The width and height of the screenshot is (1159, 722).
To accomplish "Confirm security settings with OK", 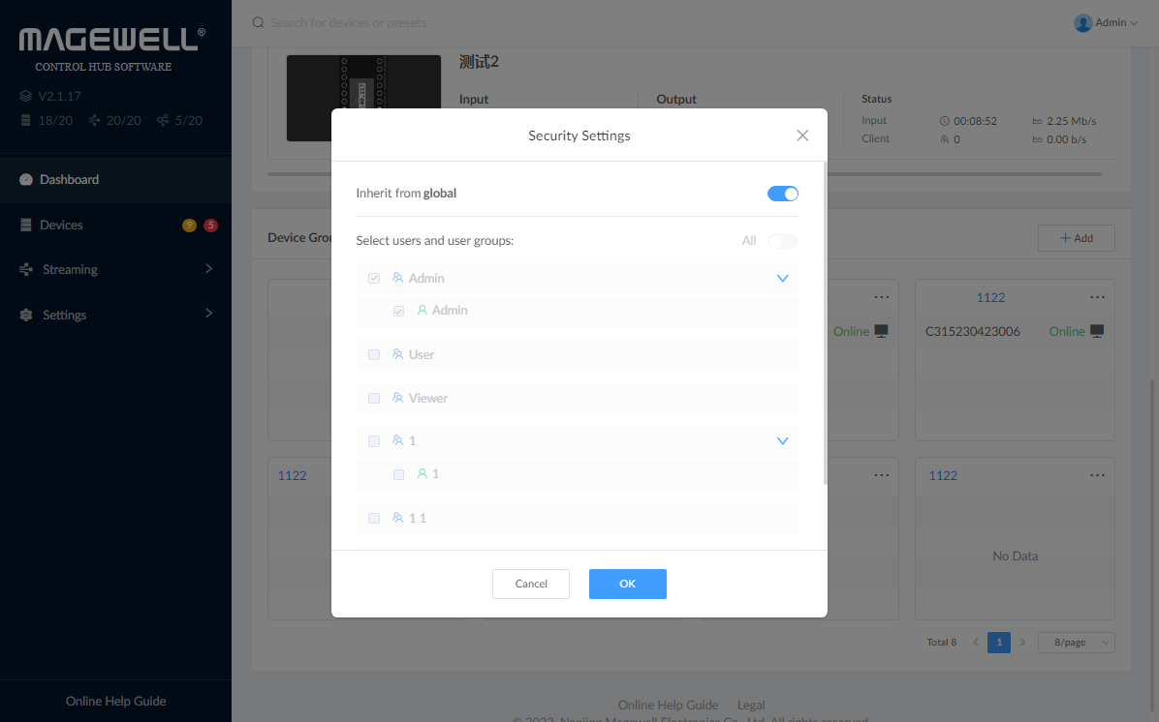I will point(627,584).
